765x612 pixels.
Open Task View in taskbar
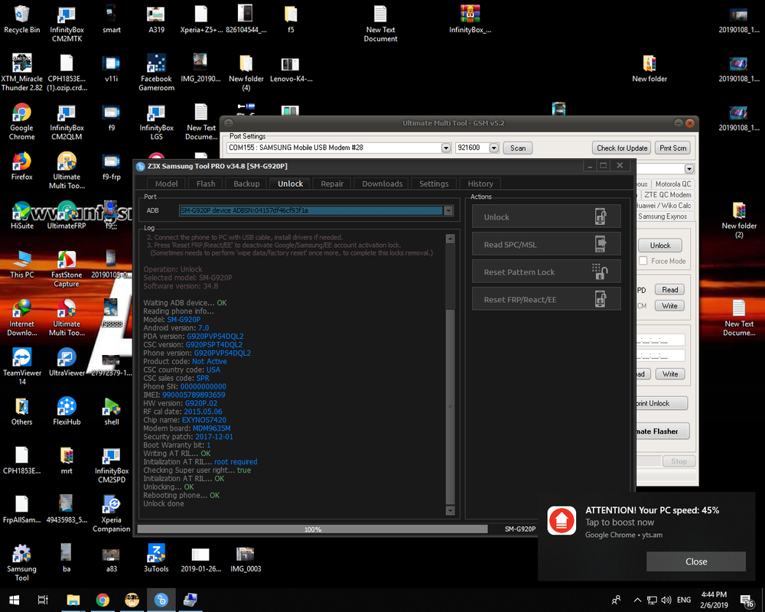click(43, 599)
